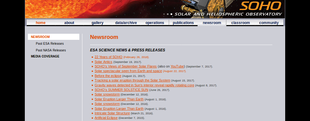
Task: Click the SOHO logo in the banner
Action: [260, 6]
